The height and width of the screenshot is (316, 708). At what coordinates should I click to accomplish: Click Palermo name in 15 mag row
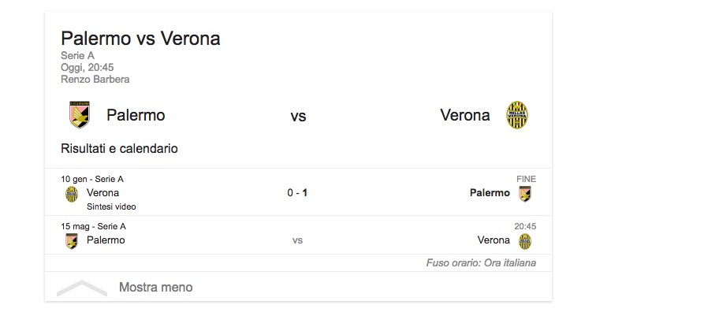point(106,240)
